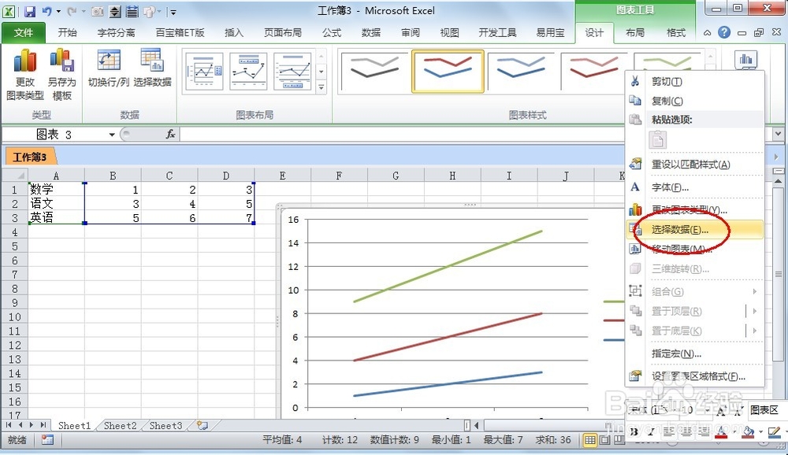Select 复制 Copy in context menu
The height and width of the screenshot is (455, 788).
[696, 101]
